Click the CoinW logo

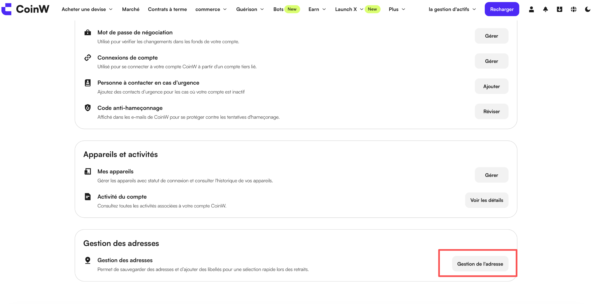point(25,9)
